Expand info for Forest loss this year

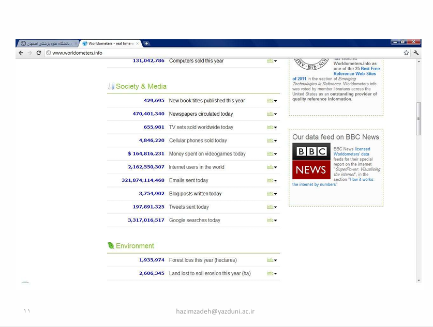[272, 260]
